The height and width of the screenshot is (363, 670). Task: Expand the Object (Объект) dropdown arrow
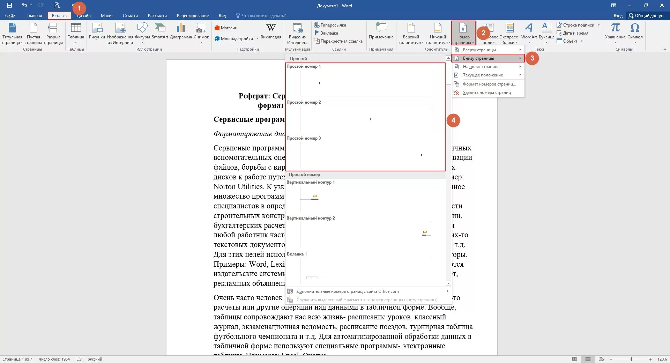pyautogui.click(x=581, y=41)
